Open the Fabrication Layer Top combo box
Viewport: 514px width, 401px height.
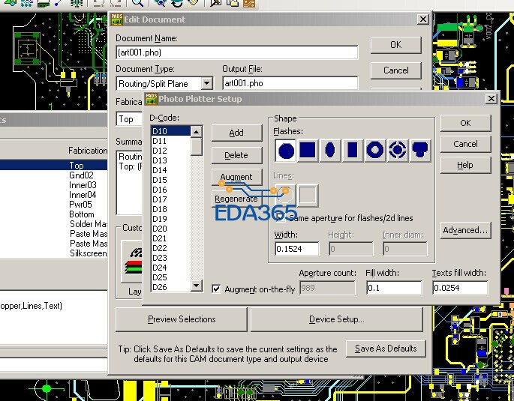[129, 119]
